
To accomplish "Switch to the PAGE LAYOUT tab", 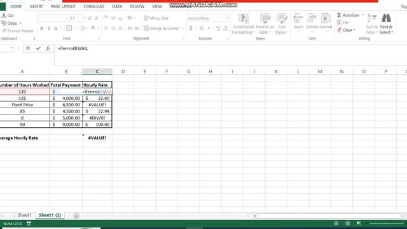I will pyautogui.click(x=63, y=6).
